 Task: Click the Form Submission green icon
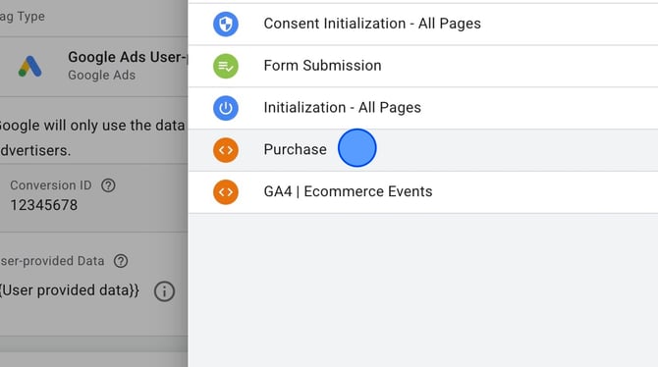pos(226,66)
